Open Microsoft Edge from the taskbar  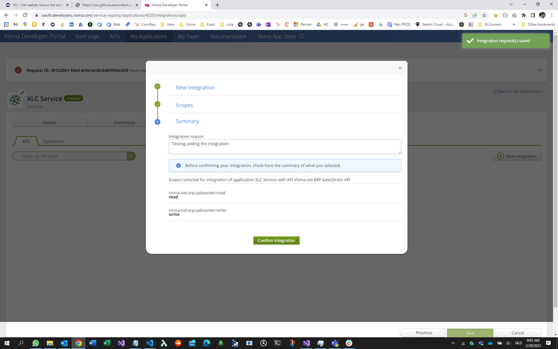tap(206, 343)
